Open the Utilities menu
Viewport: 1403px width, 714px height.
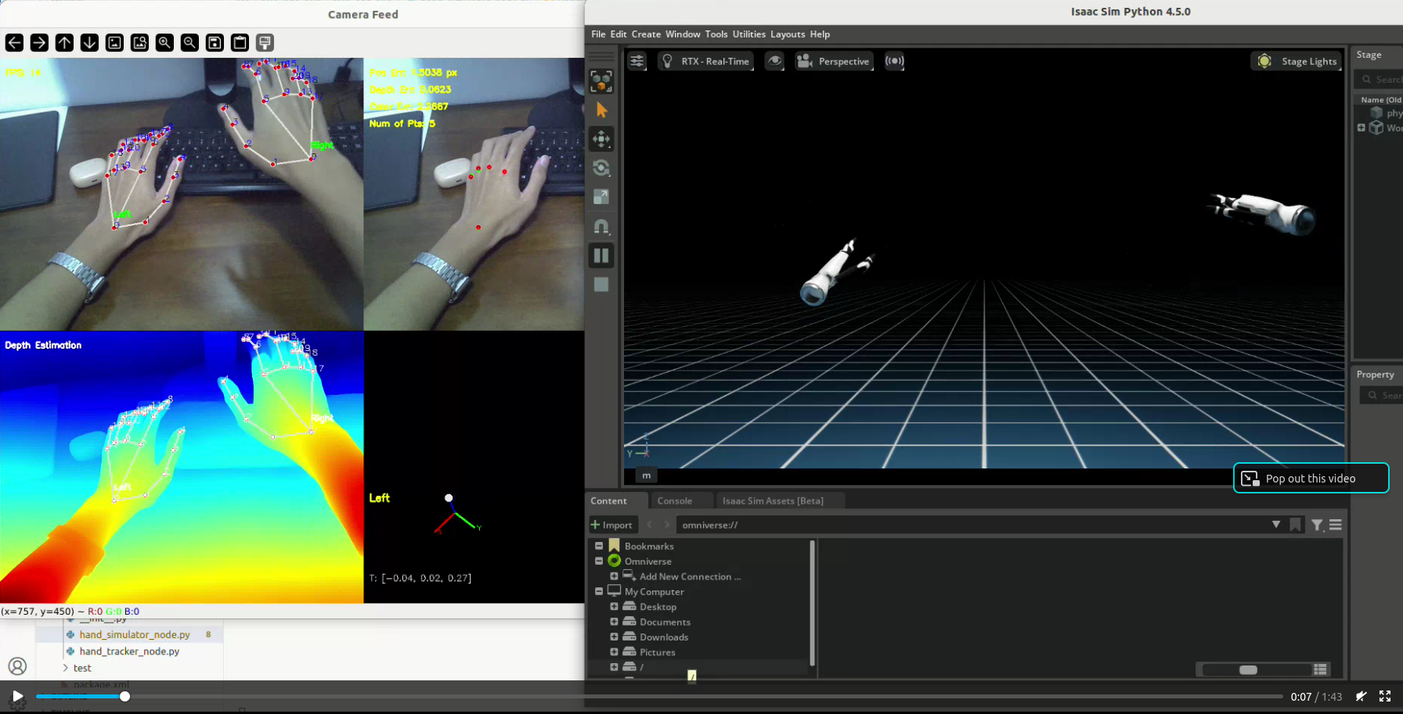pyautogui.click(x=749, y=34)
